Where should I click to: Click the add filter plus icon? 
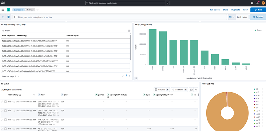[9, 17]
